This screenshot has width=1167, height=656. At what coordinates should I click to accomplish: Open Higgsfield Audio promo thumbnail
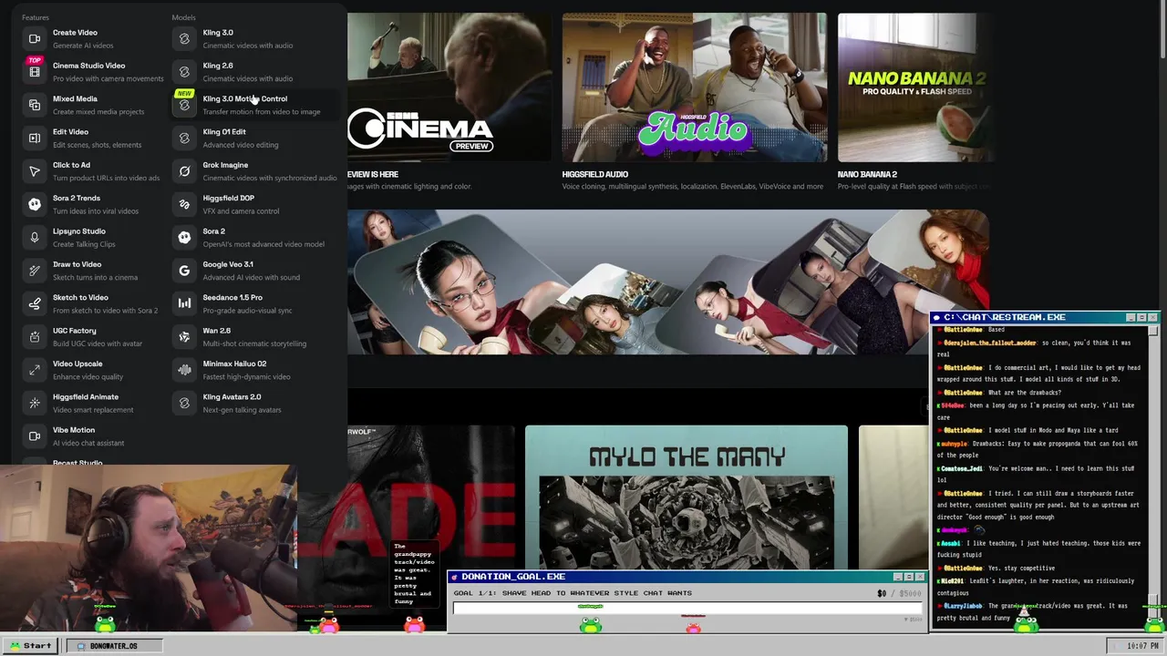[x=695, y=87]
